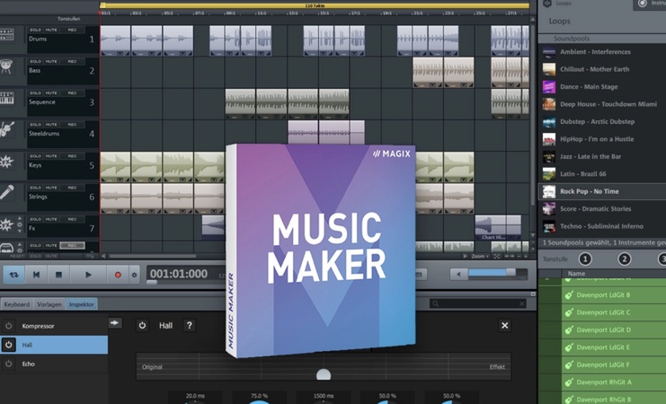
Task: Toggle the Hall power button in effects list
Action: (8, 345)
